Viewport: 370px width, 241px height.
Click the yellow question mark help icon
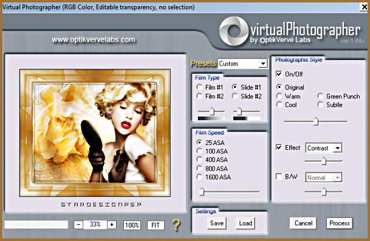pyautogui.click(x=176, y=225)
